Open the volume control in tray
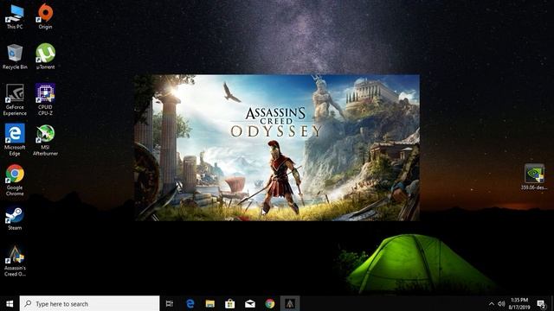Viewport: 554px width, 311px height. [x=501, y=303]
